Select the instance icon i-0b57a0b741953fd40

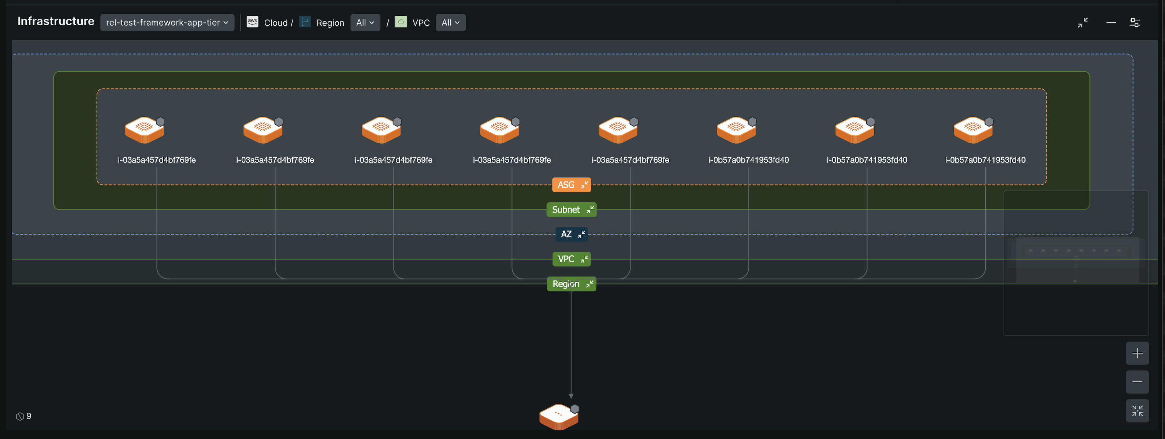[736, 131]
